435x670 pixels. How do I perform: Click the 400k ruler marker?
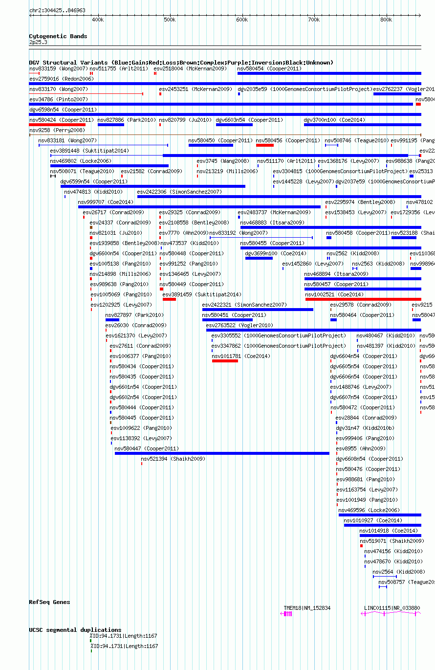98,20
